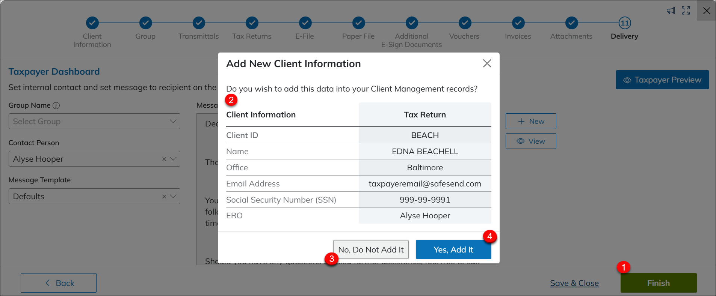Image resolution: width=716 pixels, height=296 pixels.
Task: Expand the Contact Person dropdown
Action: (x=173, y=159)
